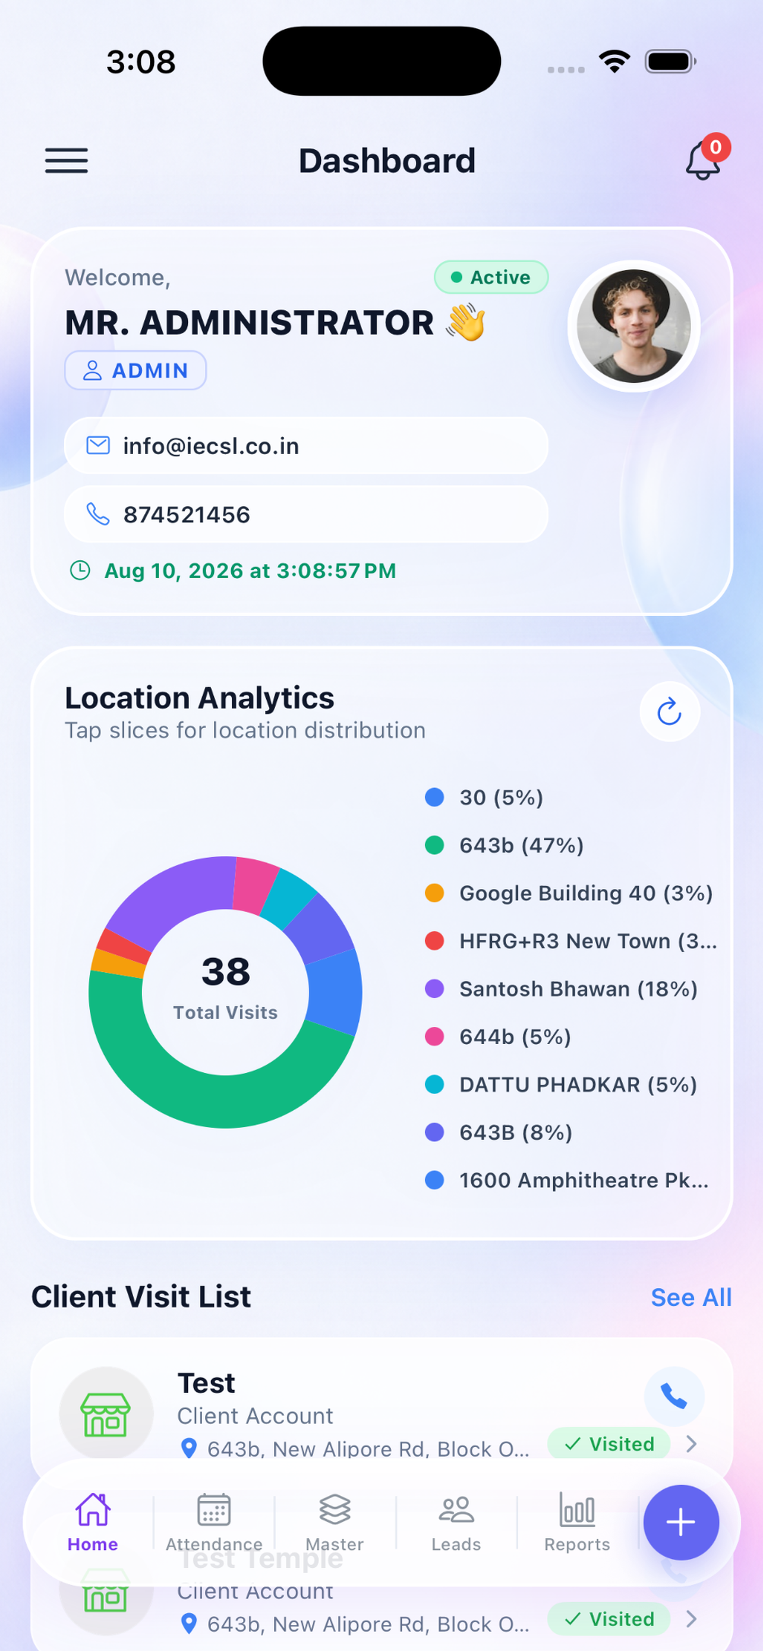Tap the phone number 874521456
763x1651 pixels.
(x=187, y=515)
